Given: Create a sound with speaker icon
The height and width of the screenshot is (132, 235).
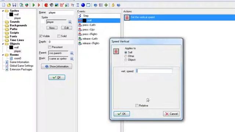Looking at the screenshot, I should [x=51, y=5].
